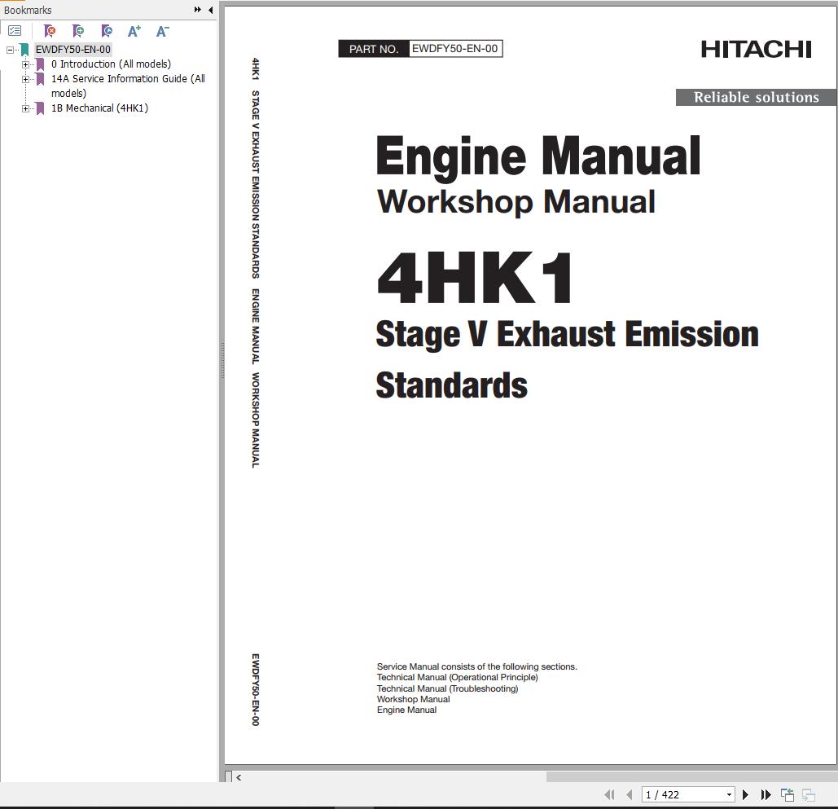Screen dimensions: 838x809
Task: Collapse the Bookmarks panel with left arrow
Action: (211, 10)
